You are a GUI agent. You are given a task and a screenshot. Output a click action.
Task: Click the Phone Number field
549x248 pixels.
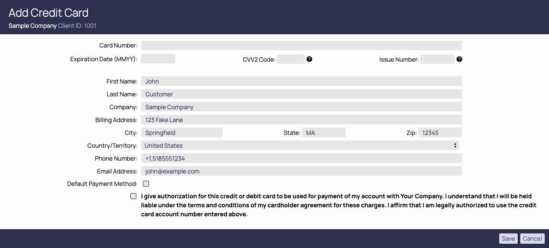tap(302, 158)
